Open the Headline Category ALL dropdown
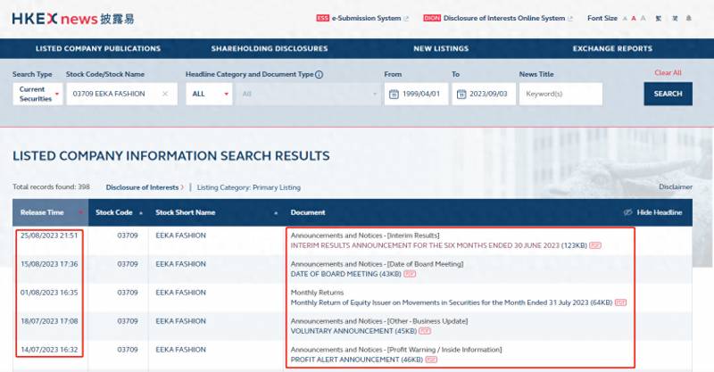The width and height of the screenshot is (714, 372). 209,94
